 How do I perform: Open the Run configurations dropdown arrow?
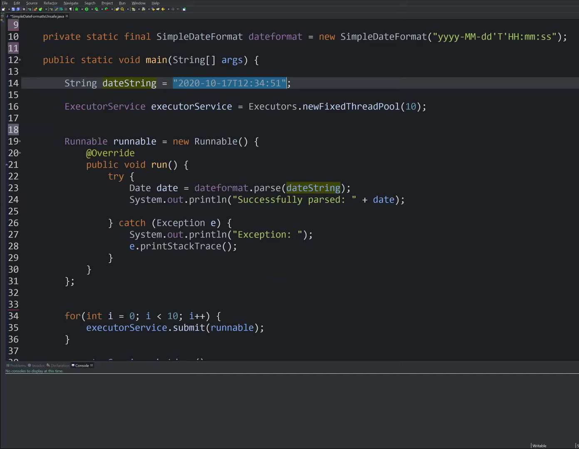click(92, 9)
